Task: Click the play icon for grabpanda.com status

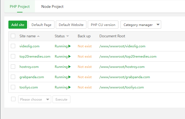Action: 70,77
